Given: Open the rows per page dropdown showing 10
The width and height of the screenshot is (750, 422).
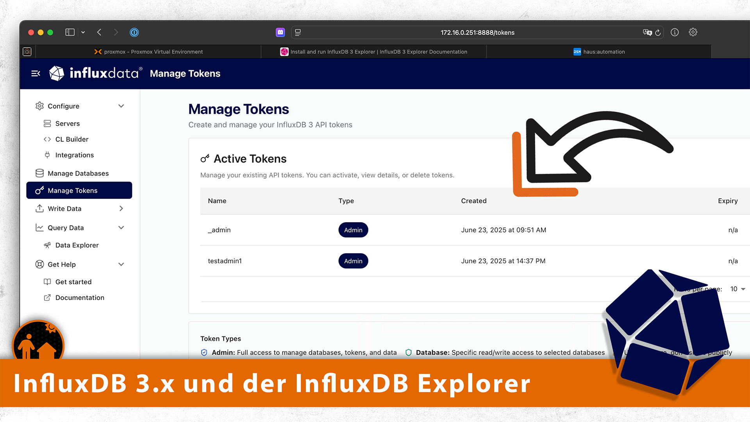Looking at the screenshot, I should [738, 289].
